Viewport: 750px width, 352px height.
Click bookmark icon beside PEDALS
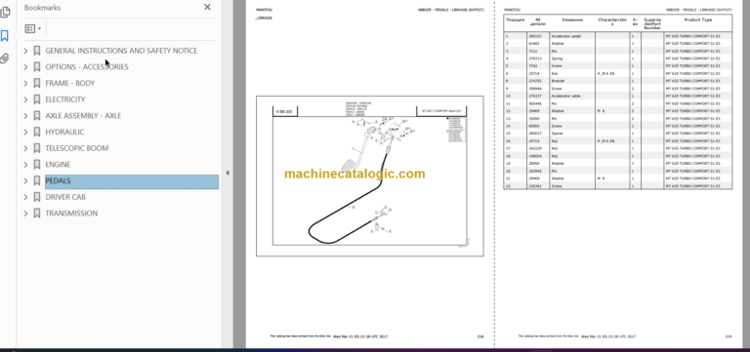point(37,181)
